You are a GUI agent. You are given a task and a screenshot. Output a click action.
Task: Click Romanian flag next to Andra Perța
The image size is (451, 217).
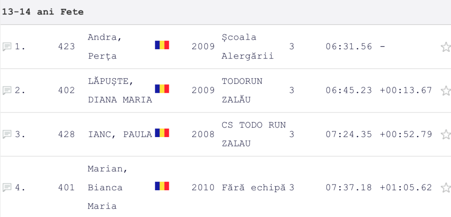tap(162, 45)
